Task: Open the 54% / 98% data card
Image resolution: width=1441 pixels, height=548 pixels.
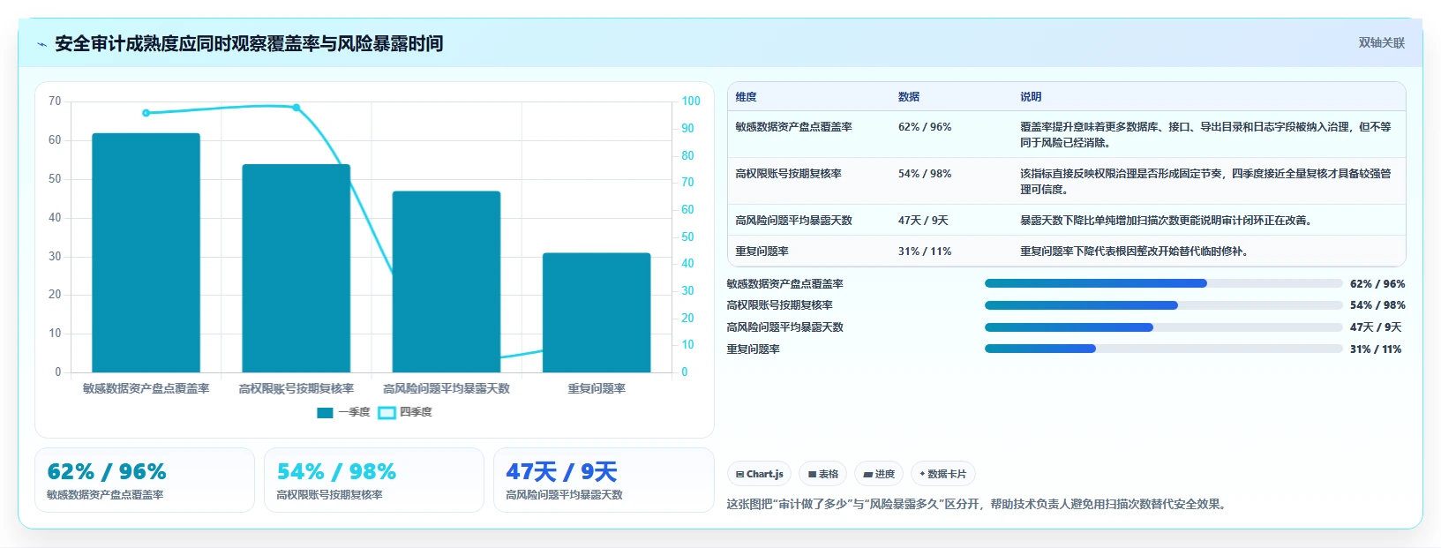Action: point(374,480)
